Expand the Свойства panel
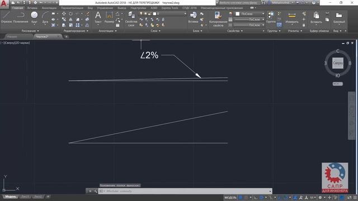Image resolution: width=358 pixels, height=201 pixels. click(235, 31)
